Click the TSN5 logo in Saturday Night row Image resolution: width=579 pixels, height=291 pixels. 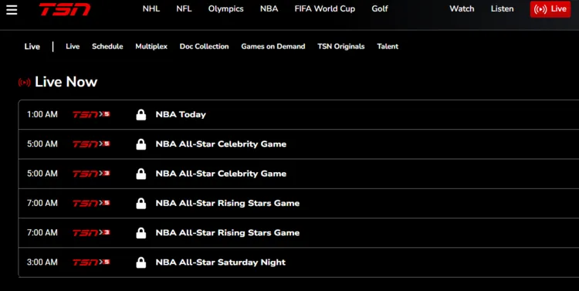[91, 262]
